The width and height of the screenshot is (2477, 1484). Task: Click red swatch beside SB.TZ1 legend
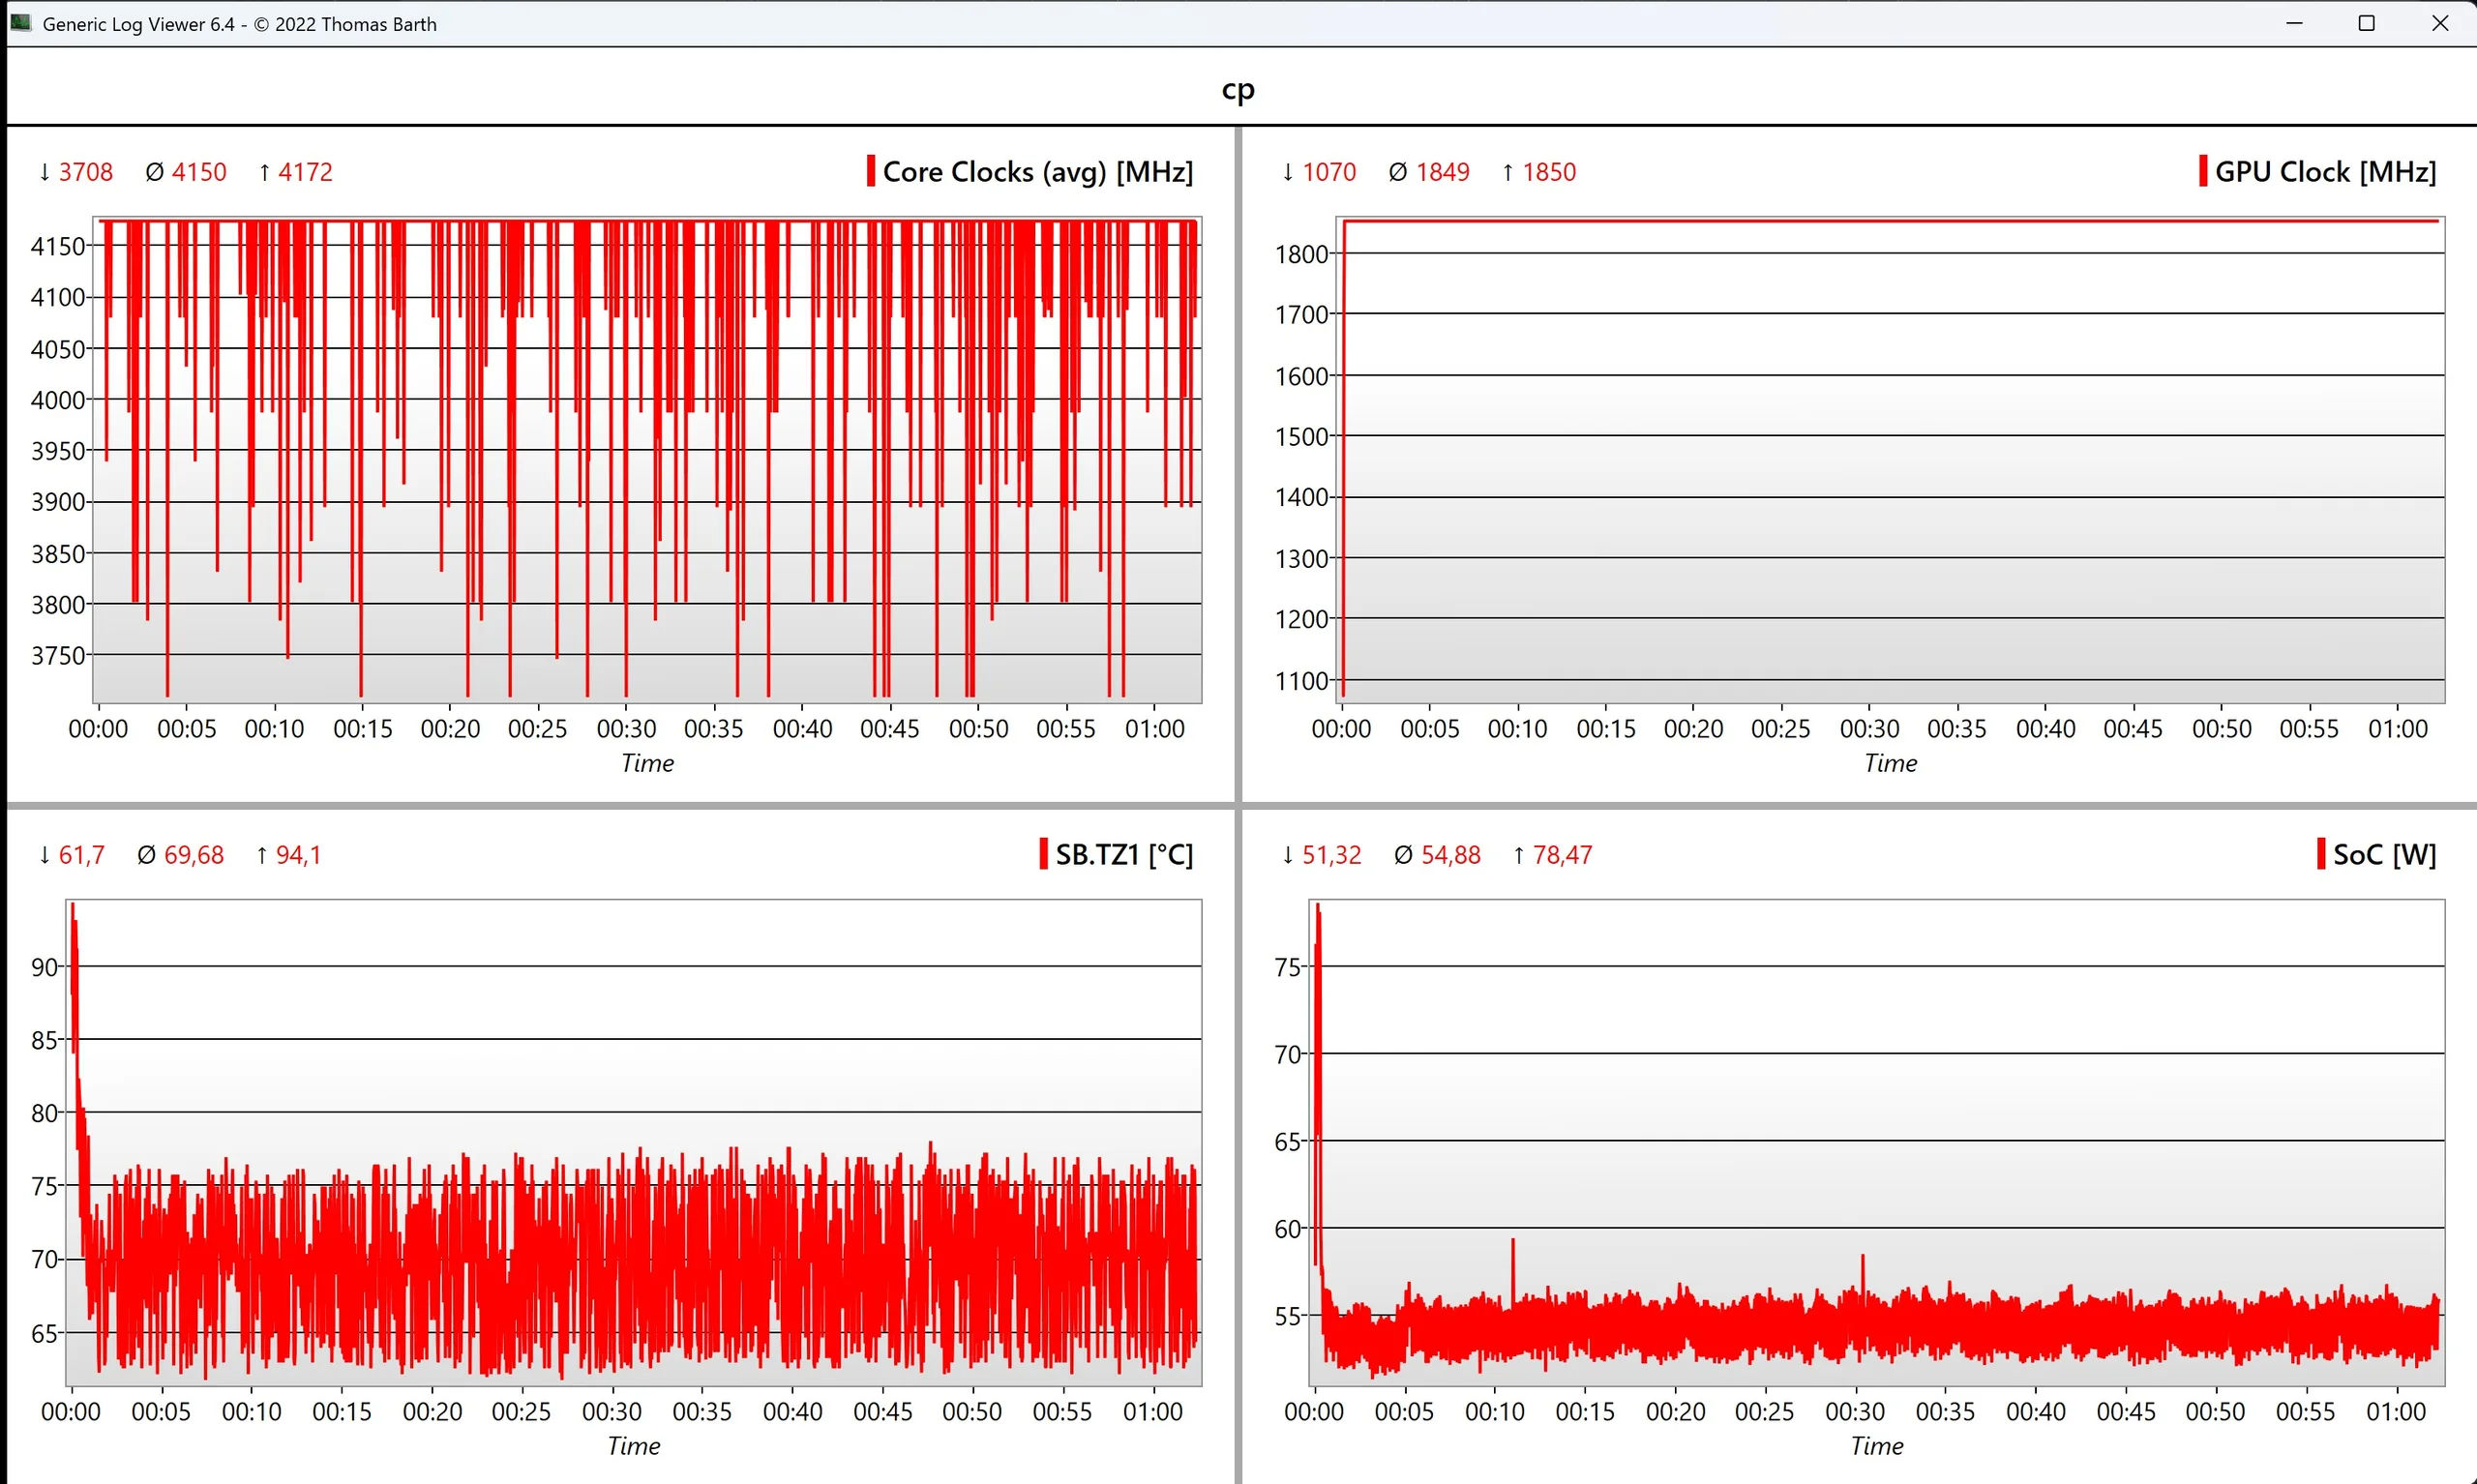(x=1043, y=854)
